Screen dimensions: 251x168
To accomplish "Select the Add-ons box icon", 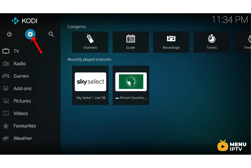I will tap(6, 89).
